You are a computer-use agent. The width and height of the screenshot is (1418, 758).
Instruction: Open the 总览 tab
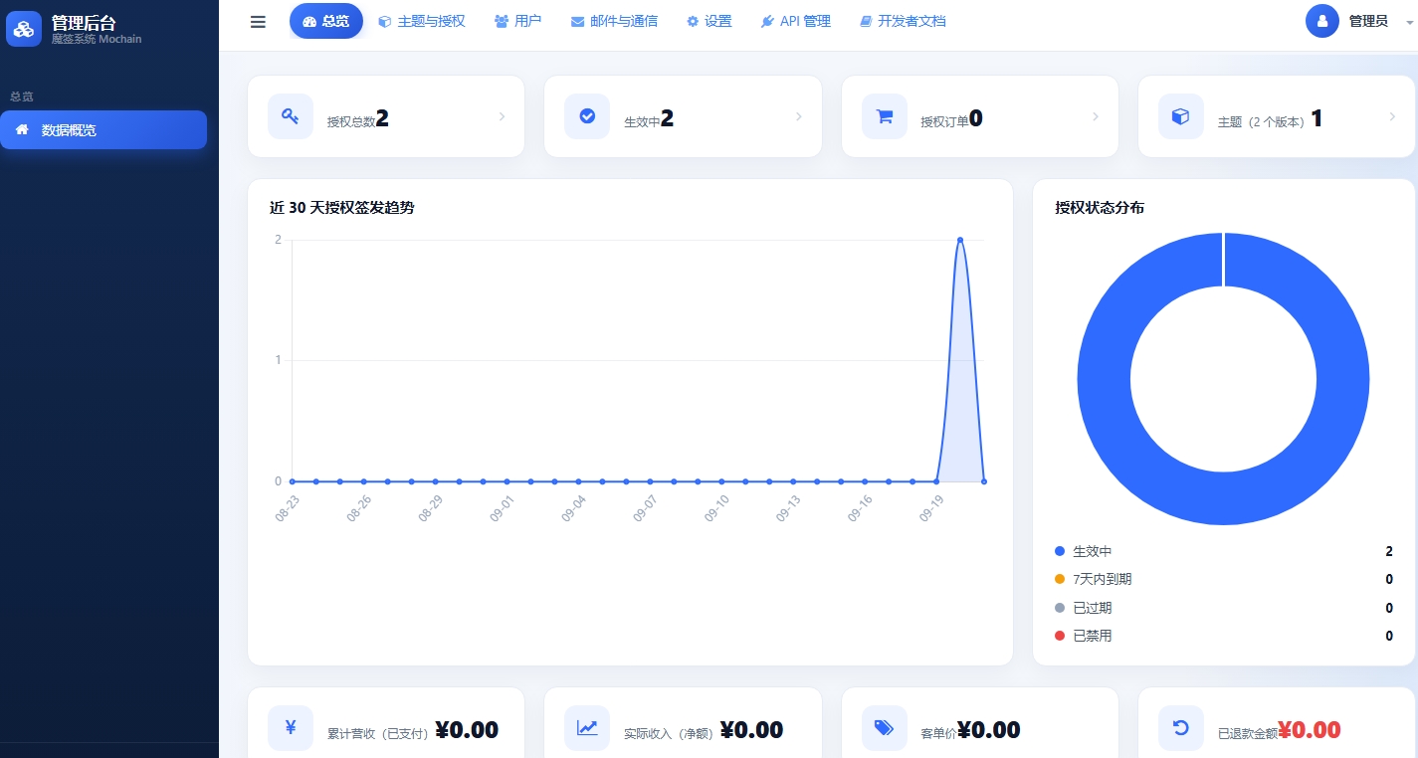tap(326, 21)
